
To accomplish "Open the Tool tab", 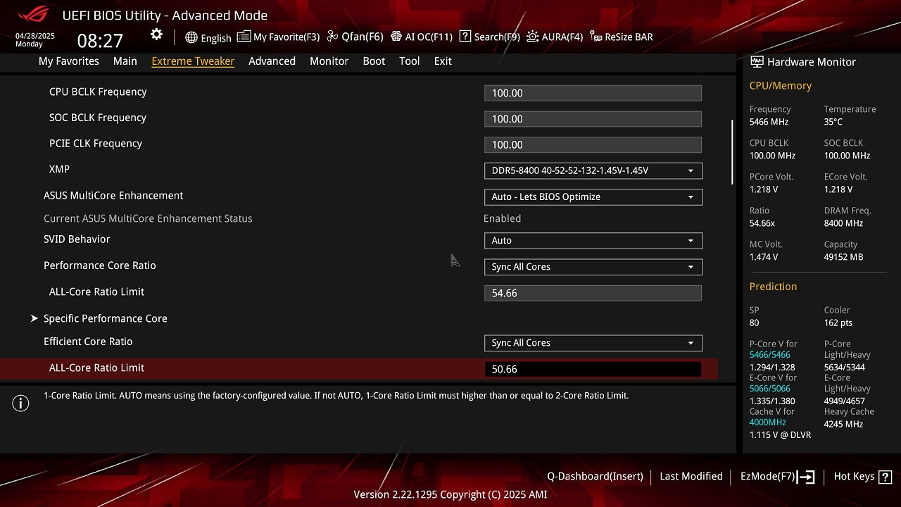I will (x=410, y=61).
